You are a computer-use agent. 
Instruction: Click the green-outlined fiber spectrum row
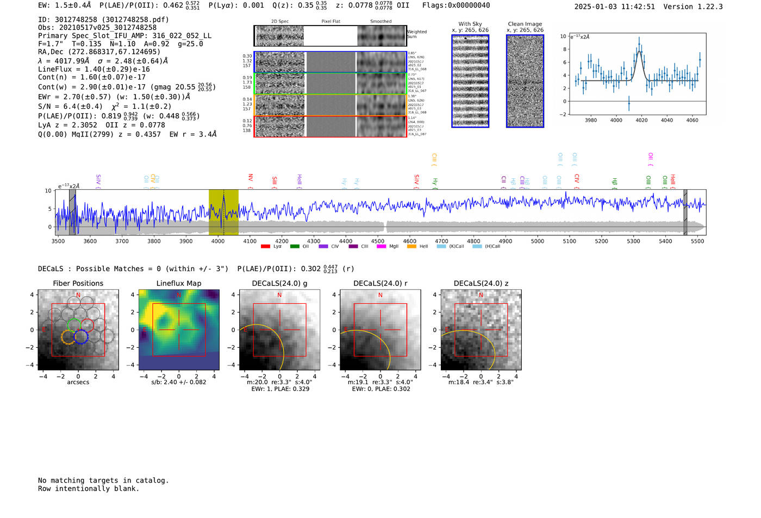click(330, 84)
